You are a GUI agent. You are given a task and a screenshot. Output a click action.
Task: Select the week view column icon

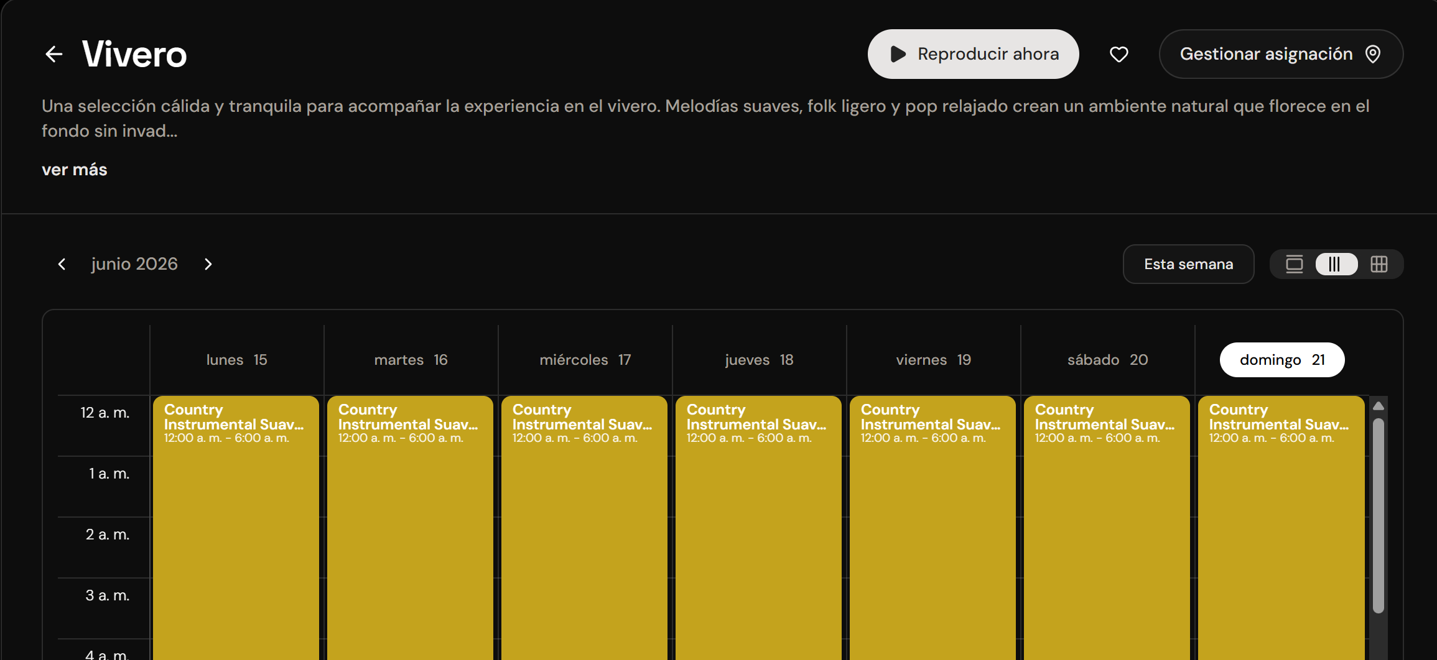point(1336,264)
